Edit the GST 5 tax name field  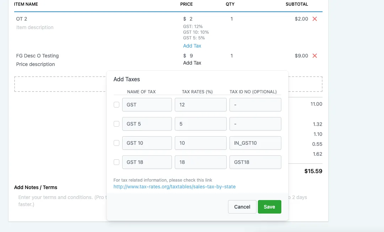(x=147, y=124)
